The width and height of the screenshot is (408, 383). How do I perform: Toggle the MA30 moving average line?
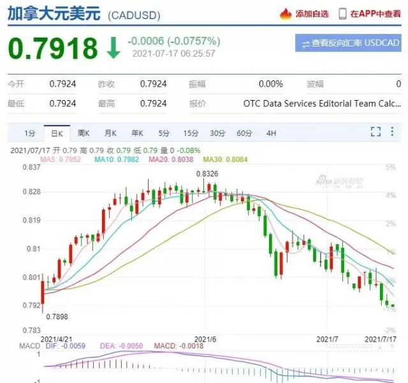point(225,159)
